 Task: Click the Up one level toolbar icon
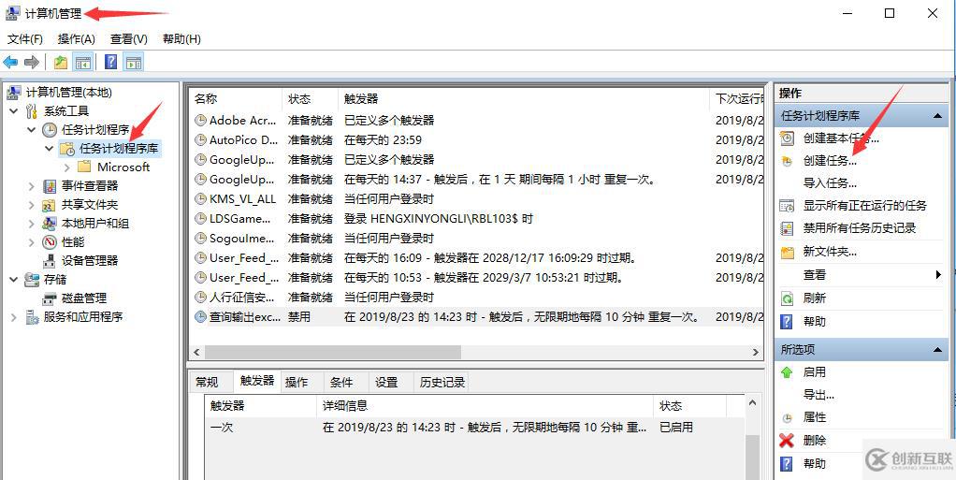click(x=61, y=62)
